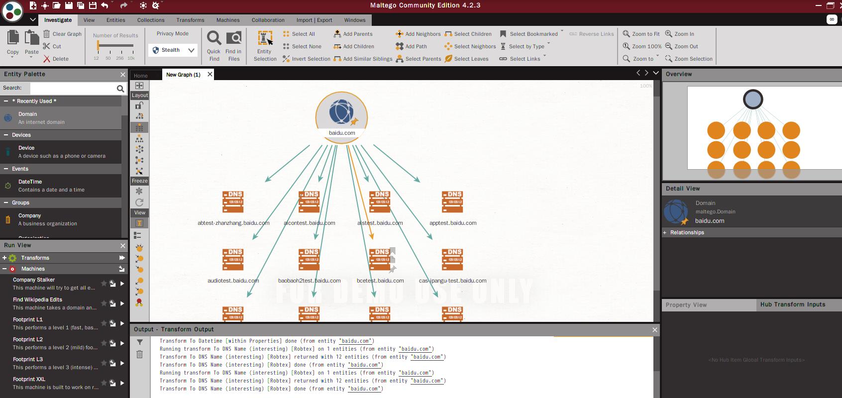The image size is (842, 398).
Task: Favorite the Company Stalker machine star
Action: coord(104,284)
